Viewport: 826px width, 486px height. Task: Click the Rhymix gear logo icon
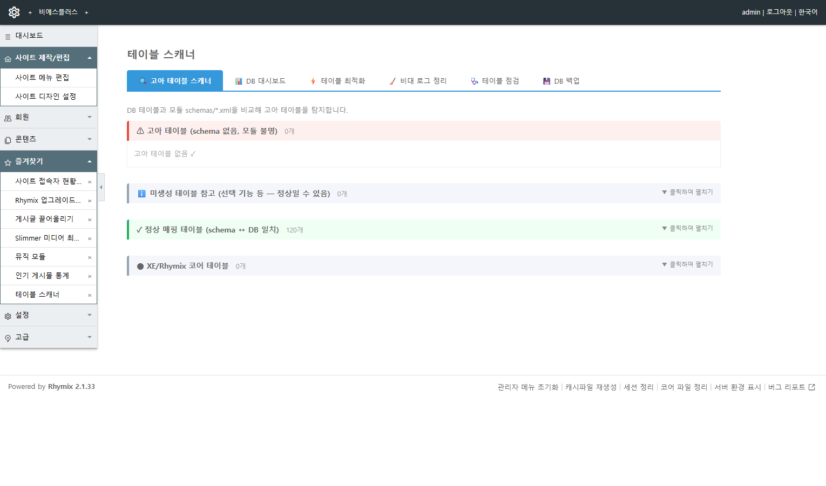point(14,12)
